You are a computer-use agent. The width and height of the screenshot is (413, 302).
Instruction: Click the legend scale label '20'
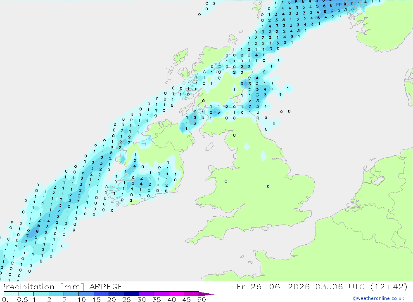pyautogui.click(x=112, y=300)
